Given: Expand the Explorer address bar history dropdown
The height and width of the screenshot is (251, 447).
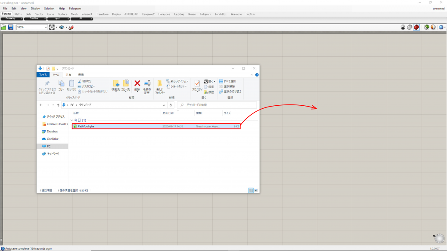Looking at the screenshot, I should tap(164, 105).
